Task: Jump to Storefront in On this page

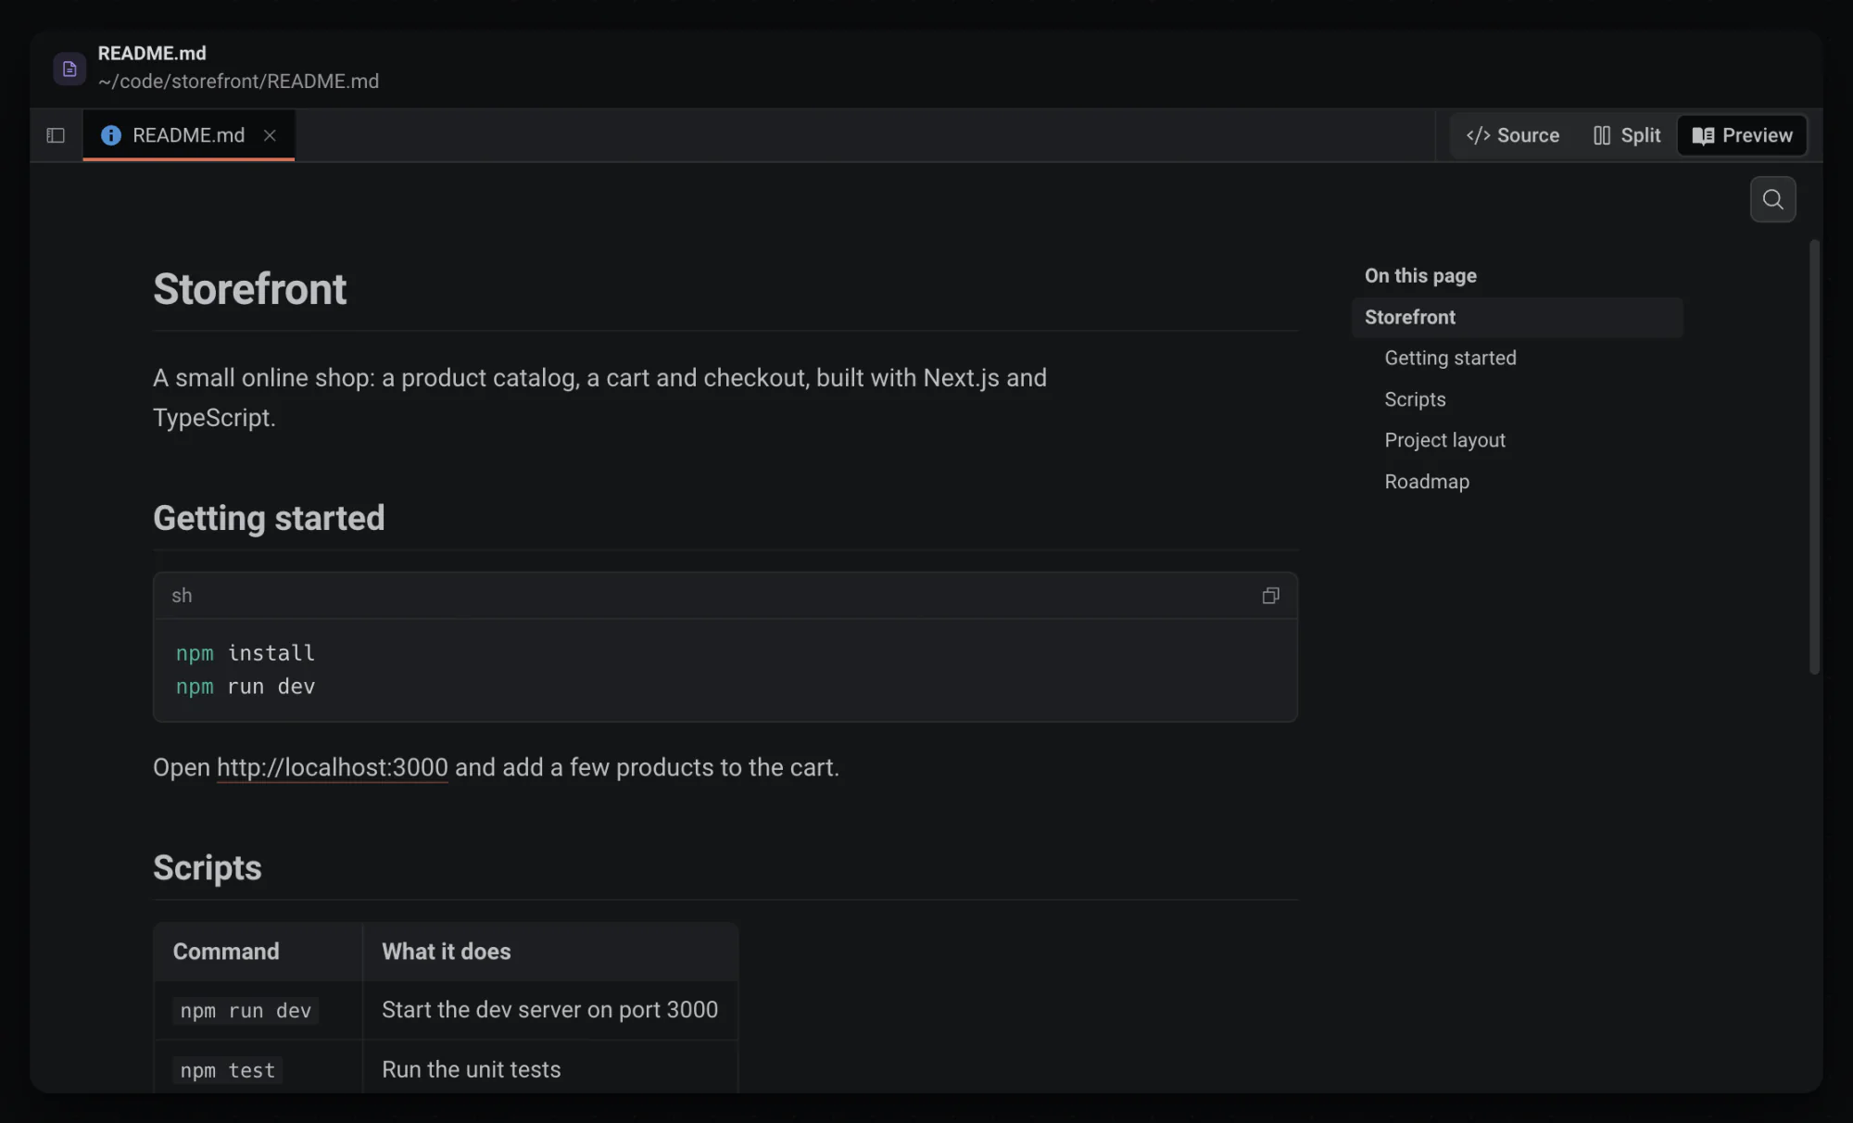Action: coord(1517,317)
